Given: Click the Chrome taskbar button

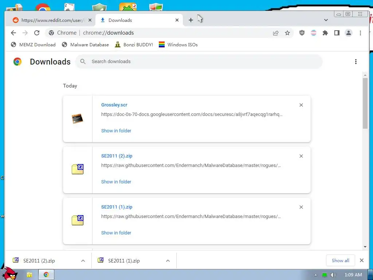Looking at the screenshot, I should tap(46, 275).
